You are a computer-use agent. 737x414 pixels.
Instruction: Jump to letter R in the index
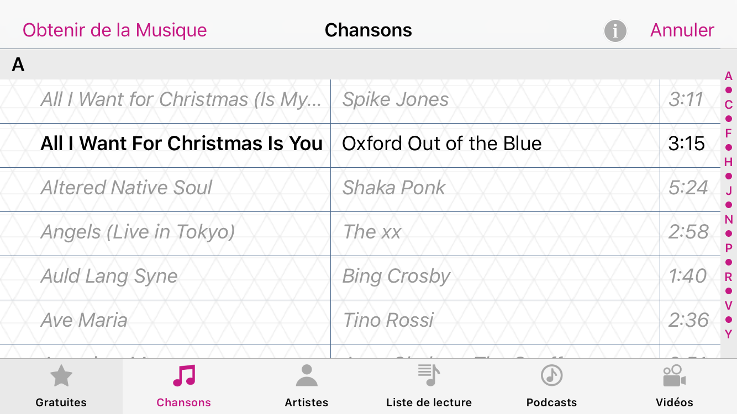tap(729, 277)
